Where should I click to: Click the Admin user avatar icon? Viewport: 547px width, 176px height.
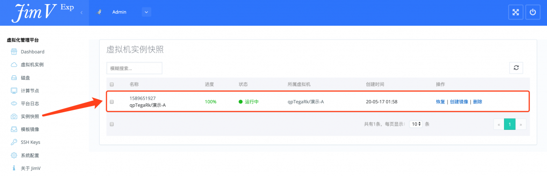pos(99,12)
